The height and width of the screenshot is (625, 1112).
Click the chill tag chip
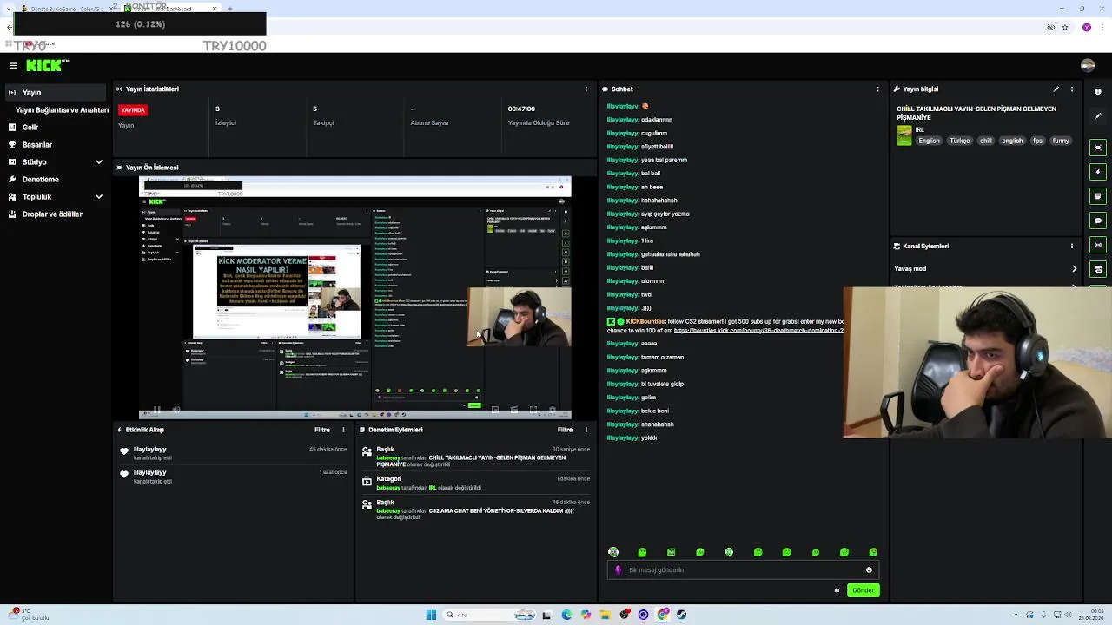985,141
